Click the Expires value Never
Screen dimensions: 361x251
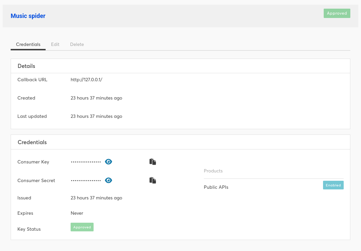(x=77, y=213)
